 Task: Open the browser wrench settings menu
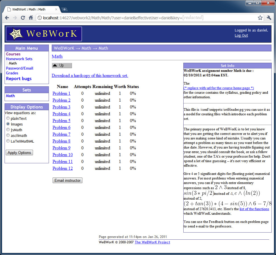point(269,18)
